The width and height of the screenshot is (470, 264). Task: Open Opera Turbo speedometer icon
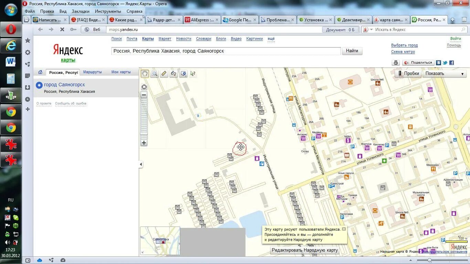(63, 260)
